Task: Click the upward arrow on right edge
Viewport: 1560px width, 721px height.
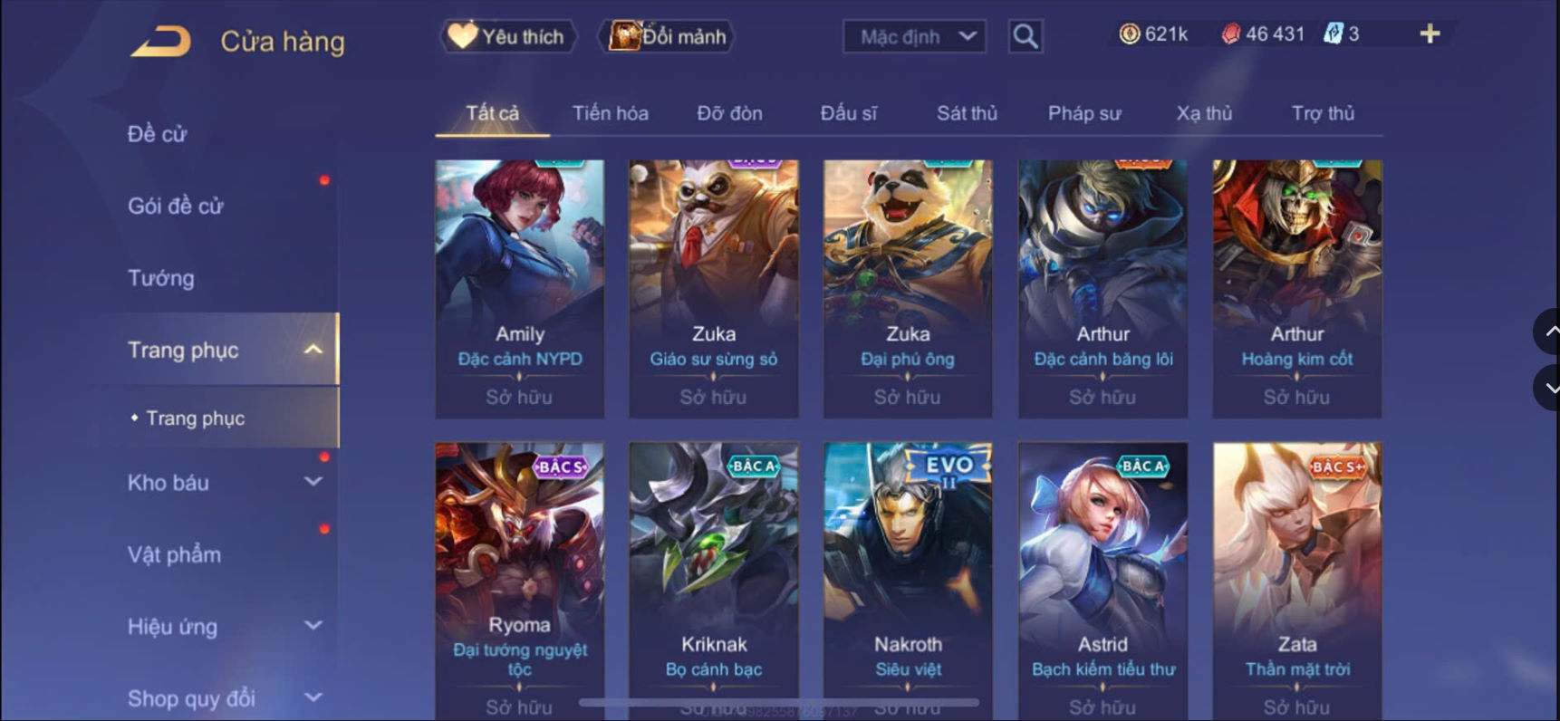Action: (x=1548, y=332)
